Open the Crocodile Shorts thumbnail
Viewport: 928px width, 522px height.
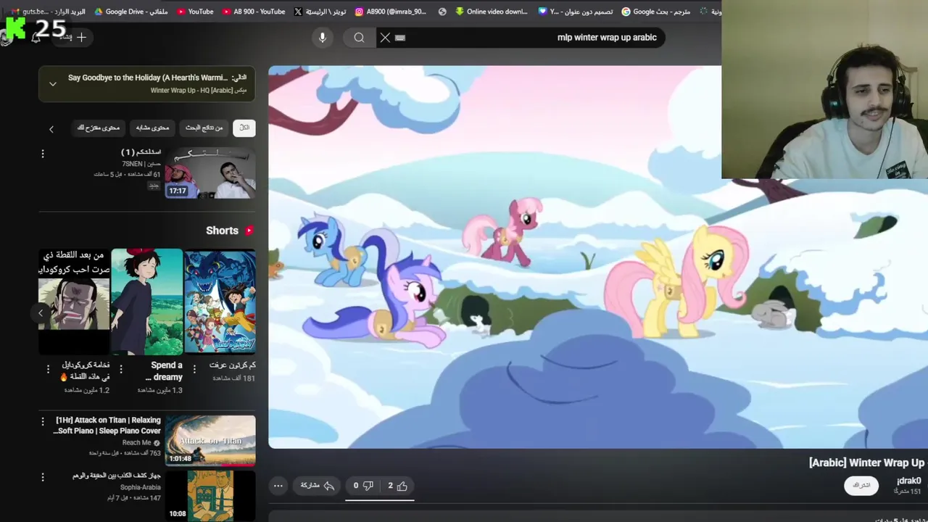[x=74, y=302]
